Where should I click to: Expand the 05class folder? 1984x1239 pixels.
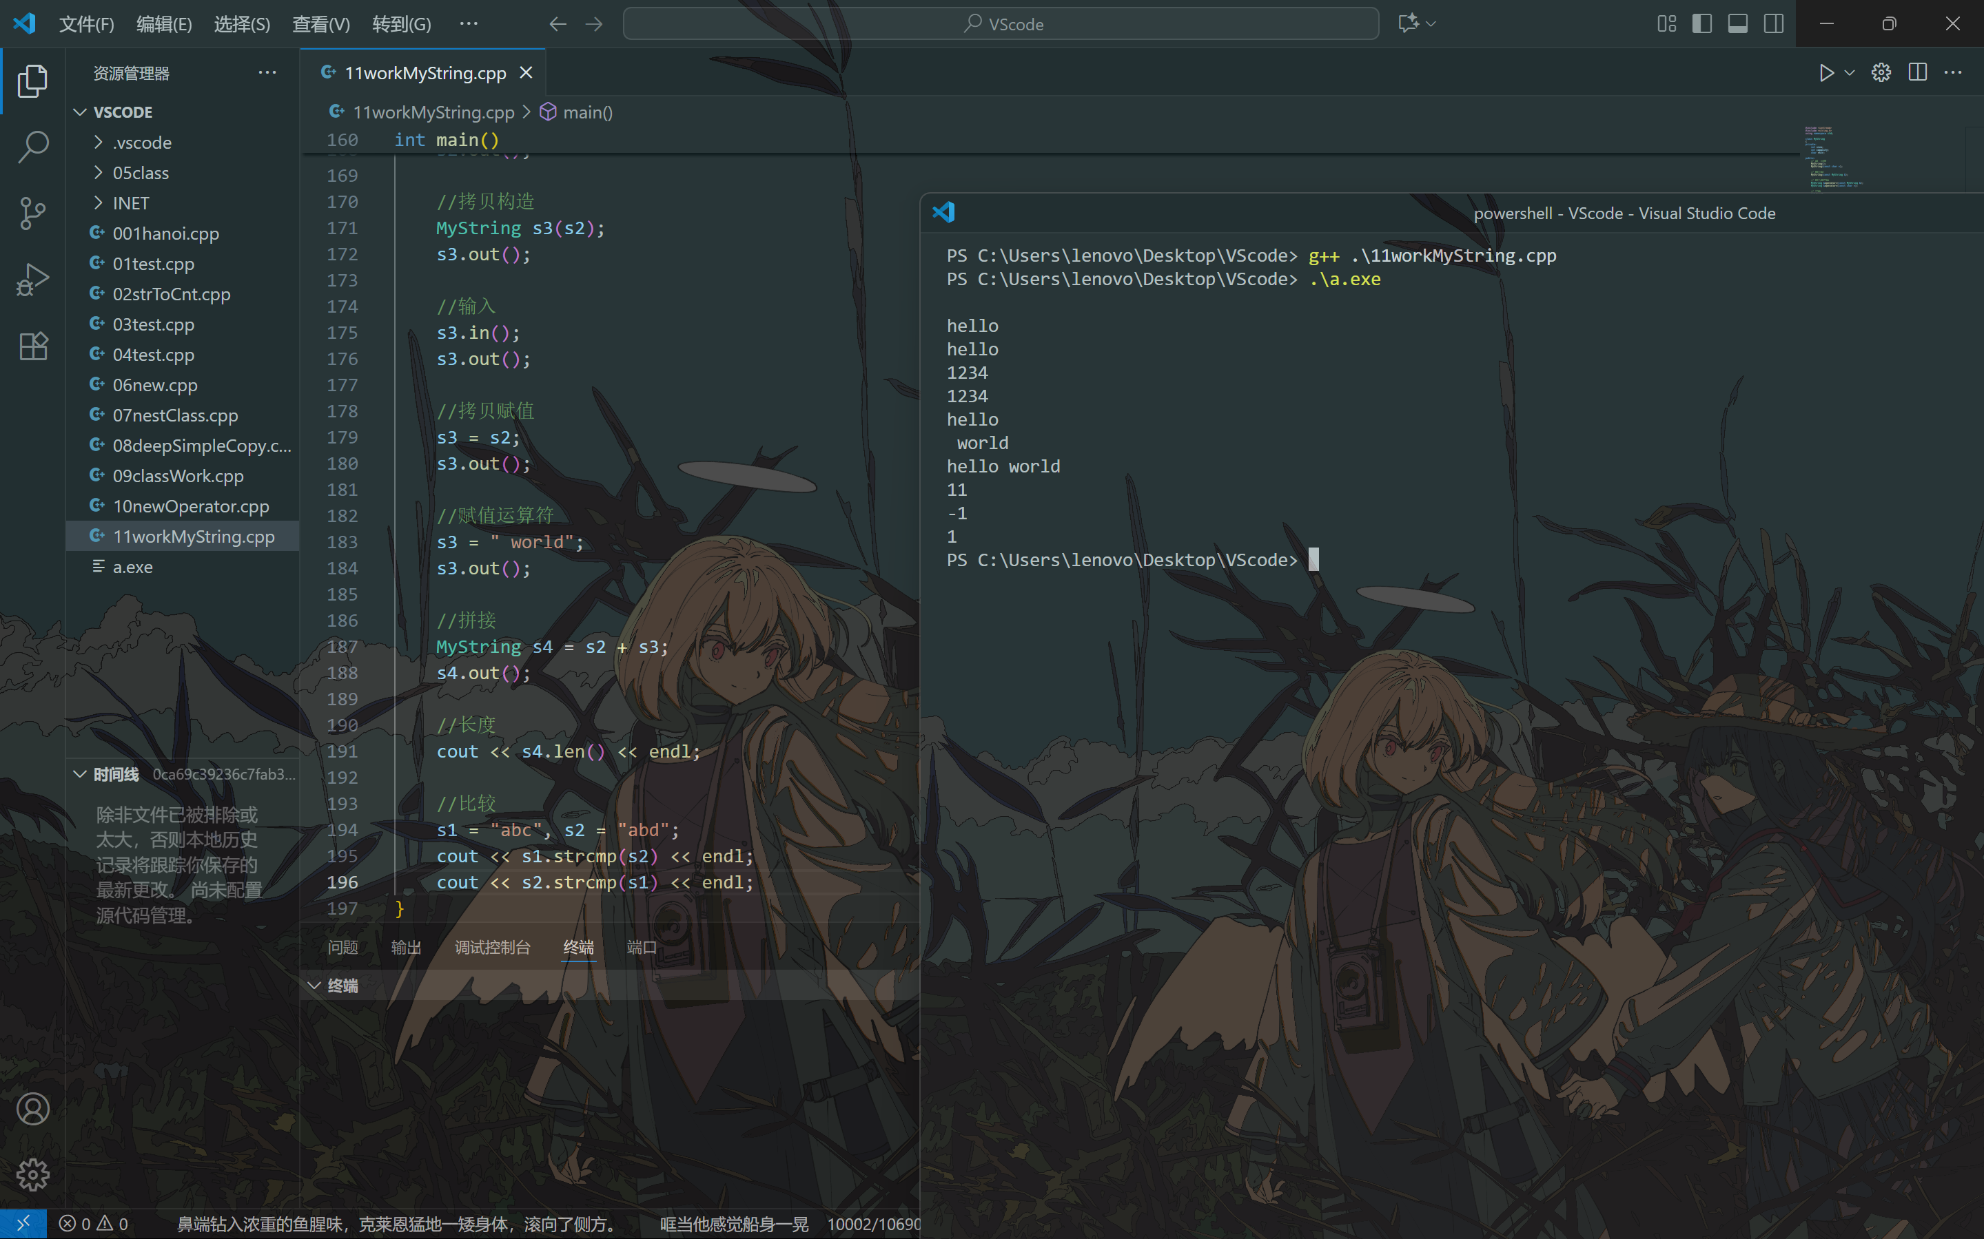coord(140,173)
